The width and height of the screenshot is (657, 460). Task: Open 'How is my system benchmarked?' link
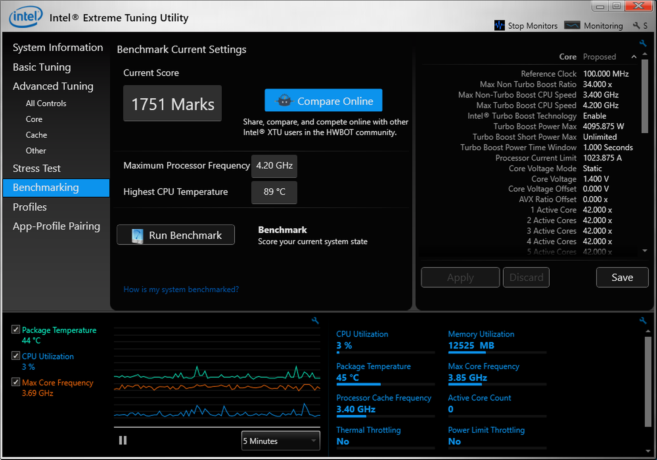click(x=181, y=289)
